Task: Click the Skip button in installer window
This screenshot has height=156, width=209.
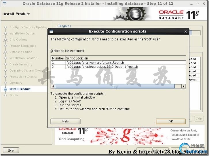Action: pos(199,118)
